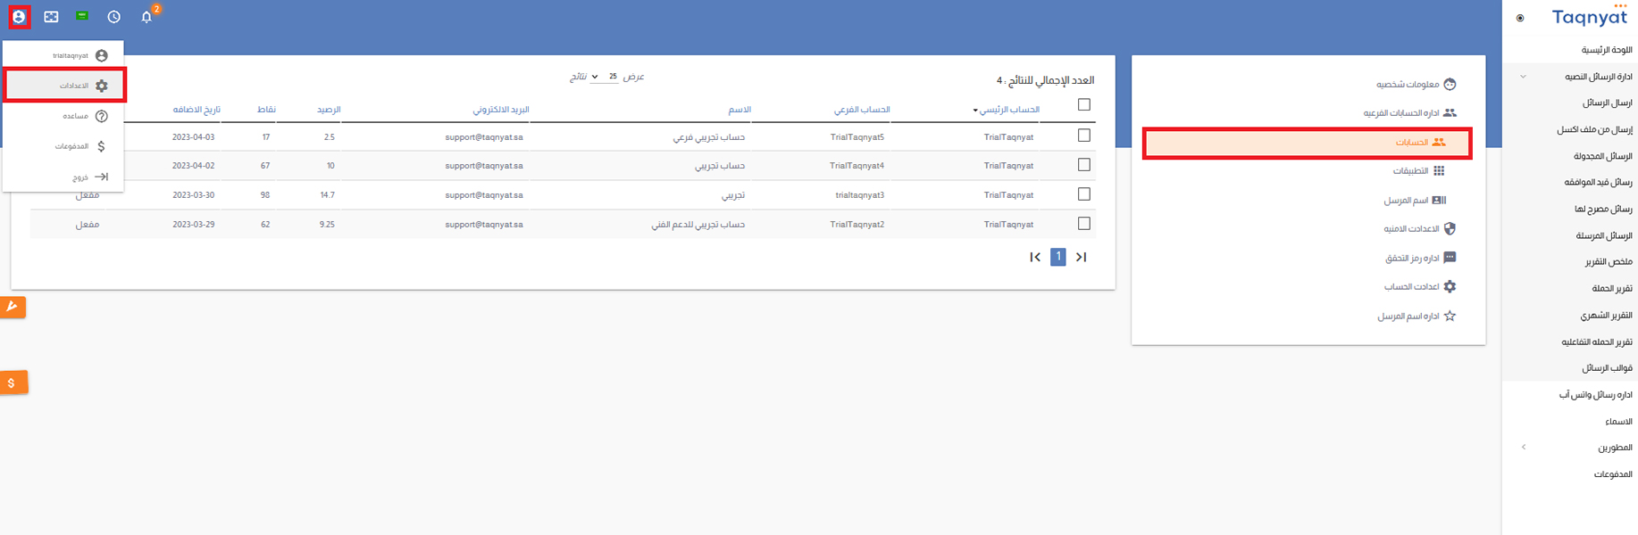The height and width of the screenshot is (535, 1638).
Task: Open اللوحة الرئيسية in the sidebar
Action: point(1607,50)
